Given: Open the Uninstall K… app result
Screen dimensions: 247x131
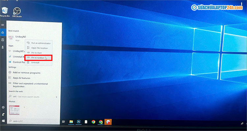Looking at the screenshot, I should [x=17, y=56].
